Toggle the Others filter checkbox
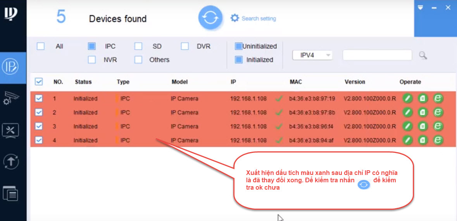 click(x=138, y=60)
